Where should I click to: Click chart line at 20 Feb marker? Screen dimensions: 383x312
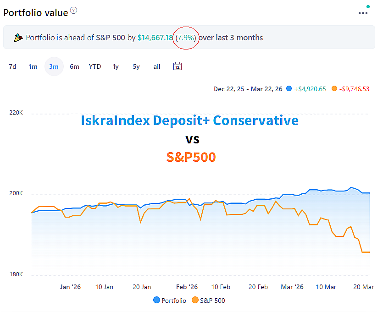(x=259, y=199)
